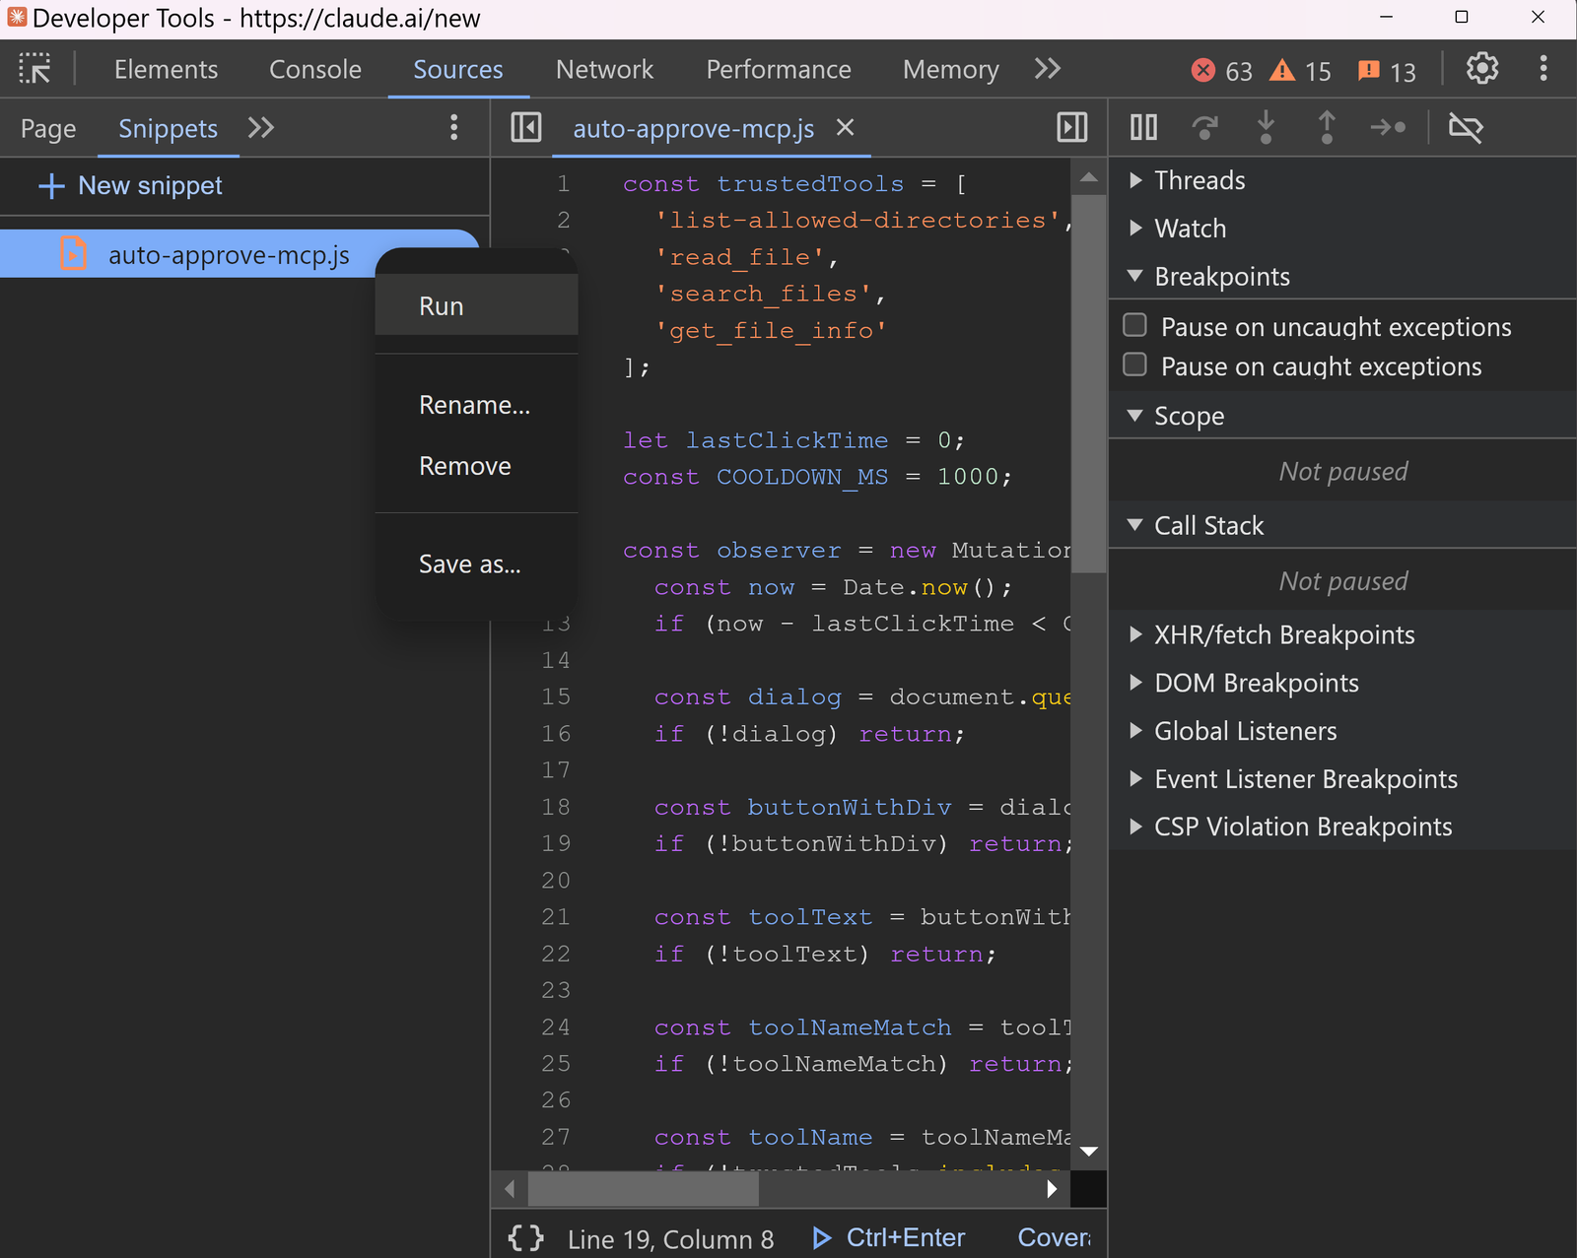Switch to the Network panel tab
The height and width of the screenshot is (1258, 1577).
(x=604, y=69)
